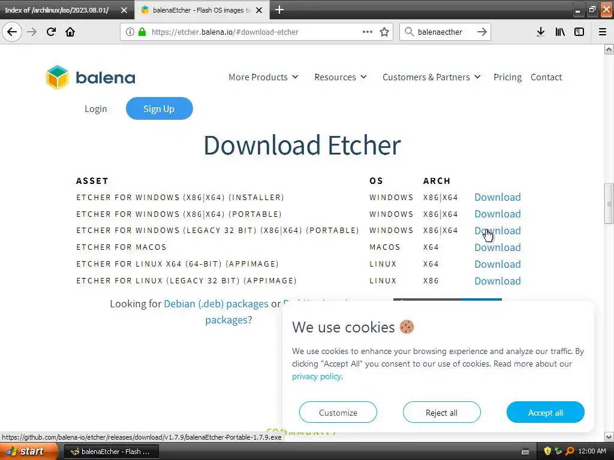Image resolution: width=614 pixels, height=460 pixels.
Task: Open the Downloads arrow icon
Action: pos(540,32)
